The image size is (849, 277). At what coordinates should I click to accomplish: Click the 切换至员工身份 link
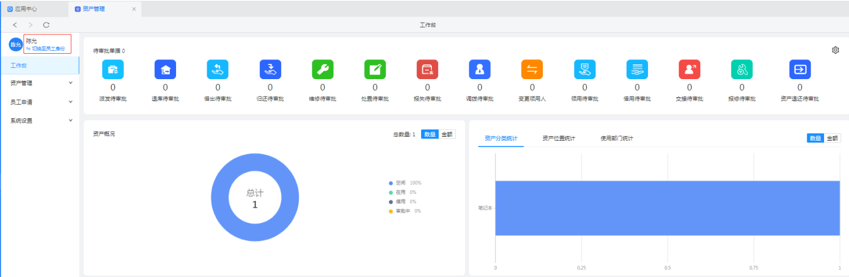point(49,49)
